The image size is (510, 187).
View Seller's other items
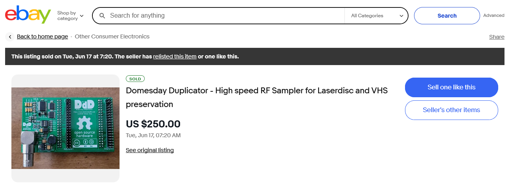451,110
